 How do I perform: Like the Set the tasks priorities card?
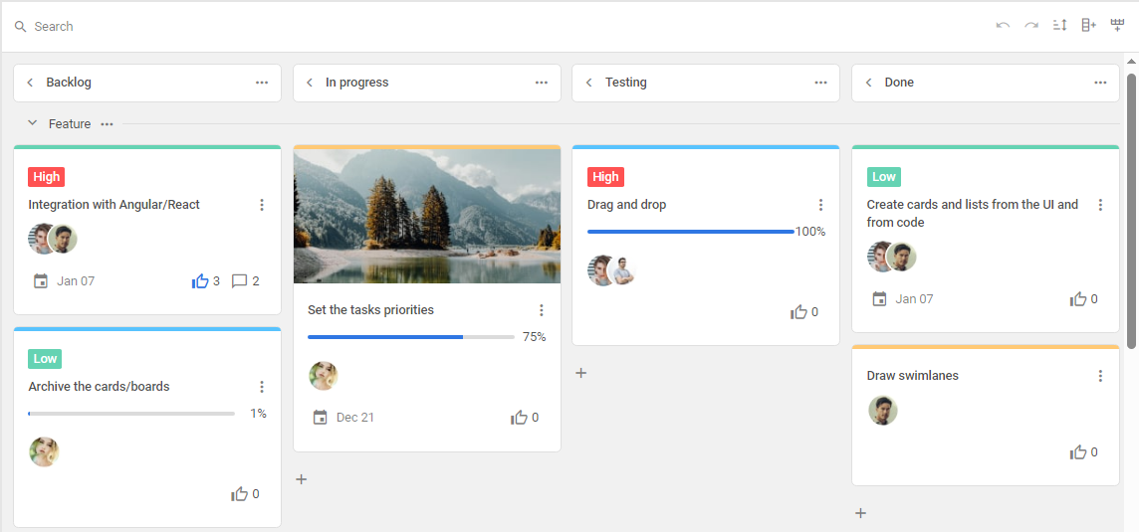click(519, 418)
